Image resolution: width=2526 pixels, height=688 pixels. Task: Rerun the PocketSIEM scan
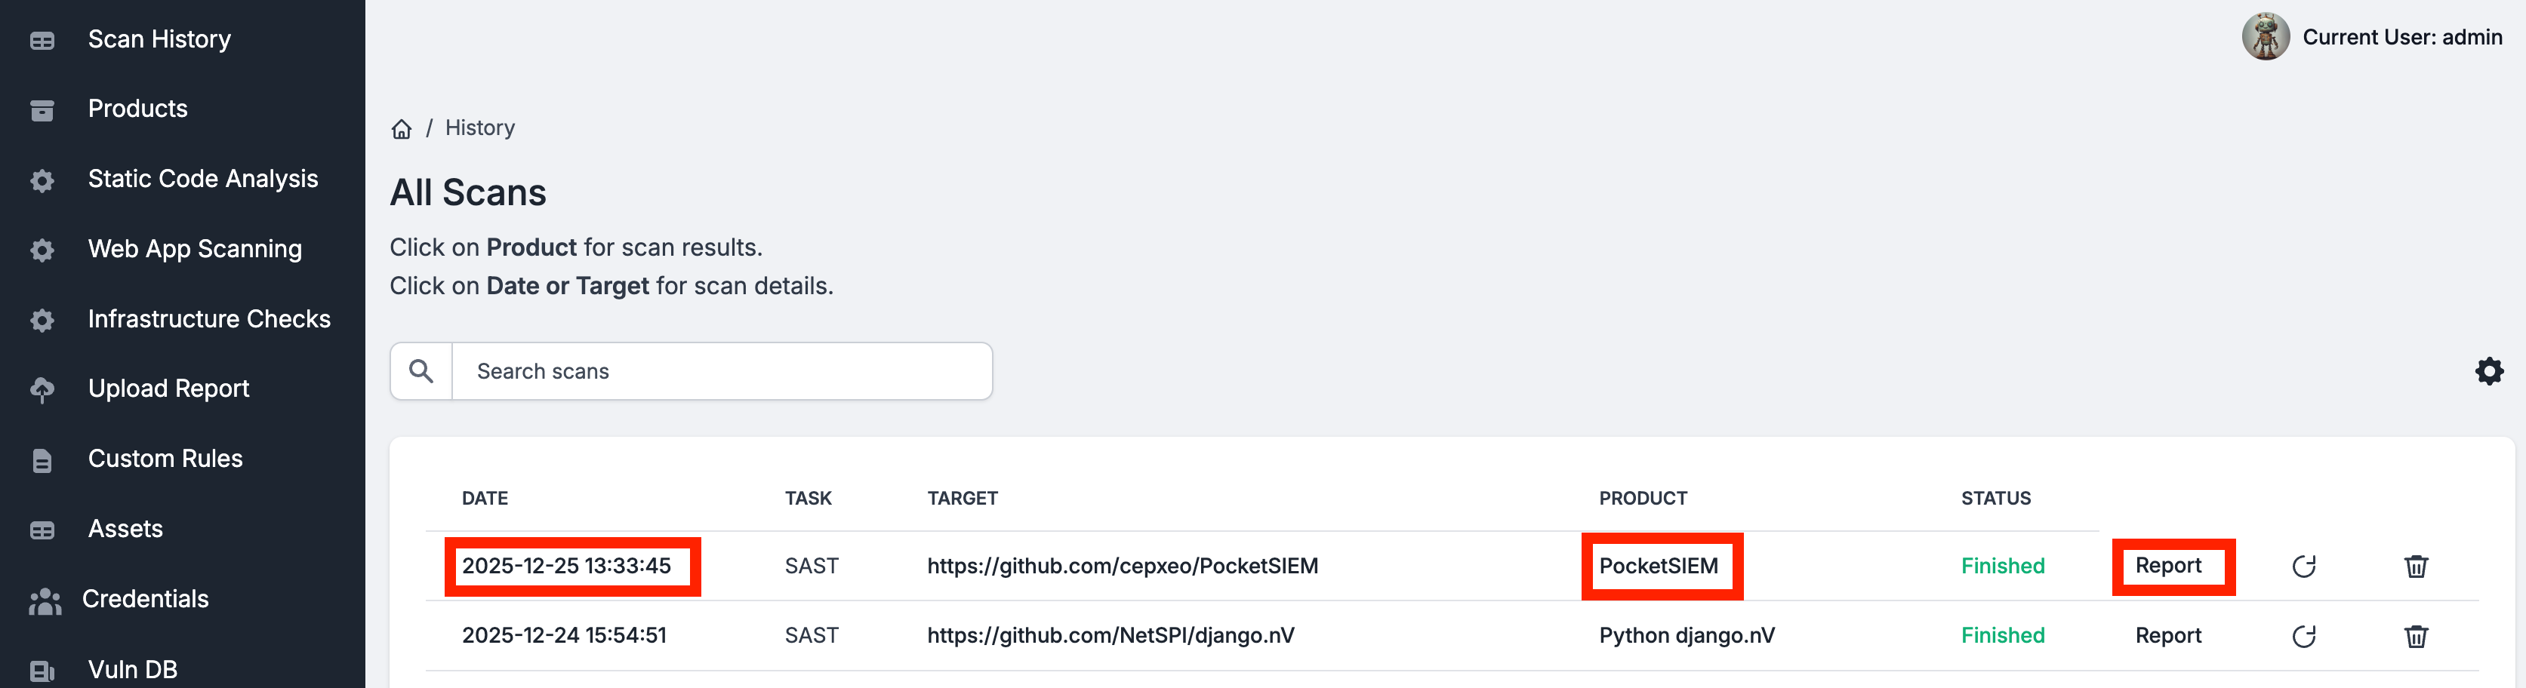coord(2303,567)
